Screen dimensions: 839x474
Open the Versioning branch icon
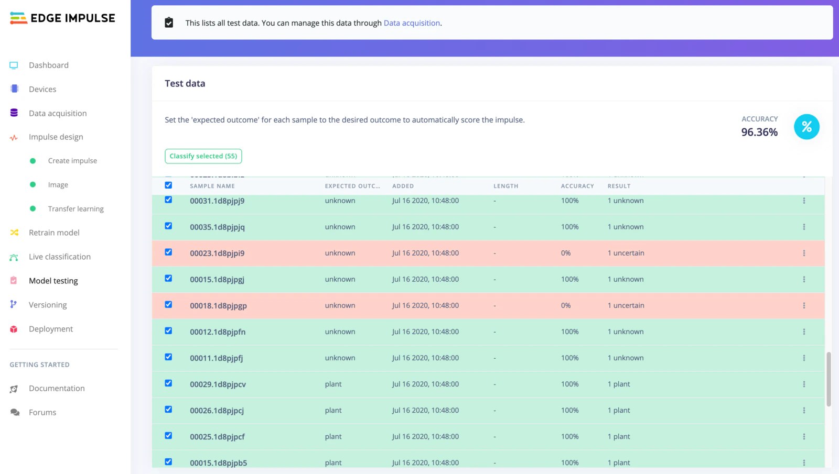coord(14,304)
